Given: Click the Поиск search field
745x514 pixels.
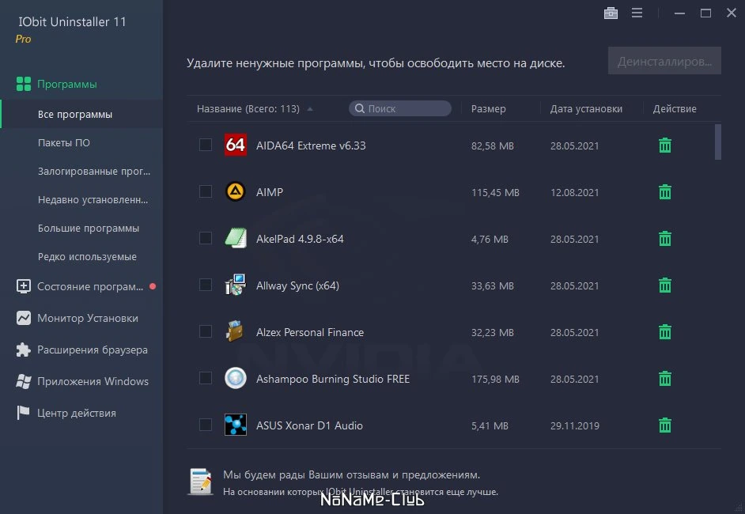Looking at the screenshot, I should click(399, 108).
